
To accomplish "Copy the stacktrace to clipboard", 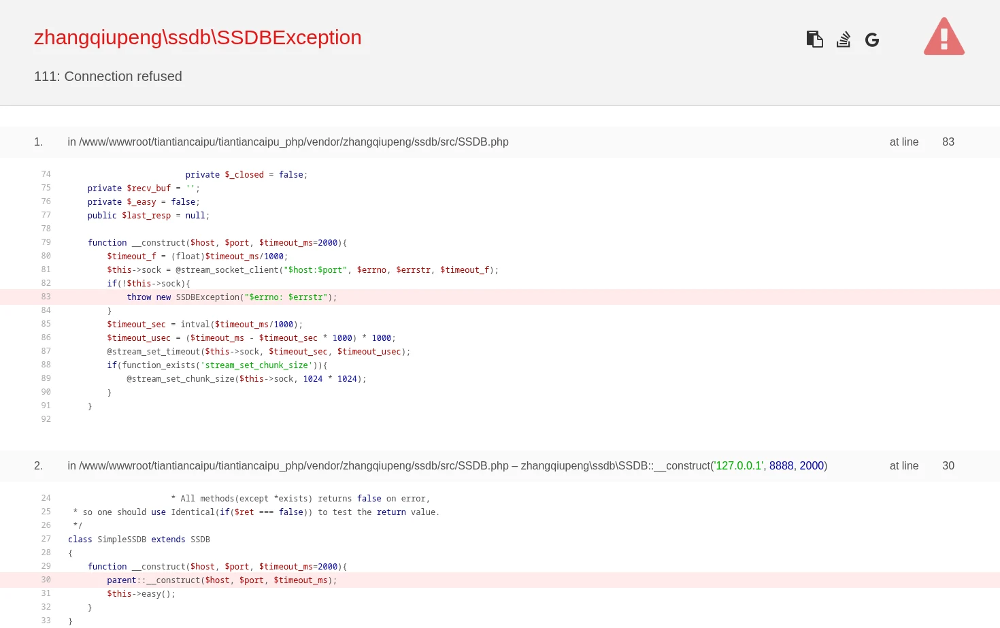I will [814, 39].
